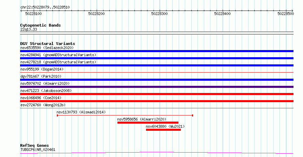Image resolution: width=303 pixels, height=157 pixels.
Task: Select nsv4284941 gnomADStructuralVariants label
Action: point(58,55)
